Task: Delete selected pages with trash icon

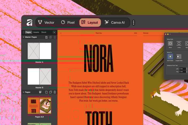Action: click(55, 92)
